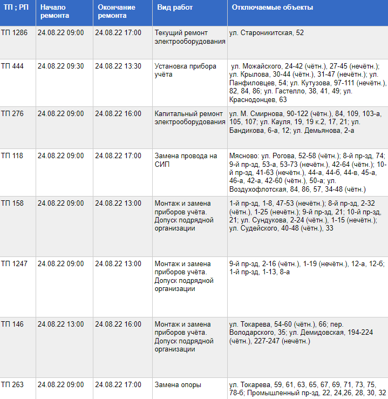Click the ТП 146 row label
Screen dimensions: 388x399
[12, 324]
